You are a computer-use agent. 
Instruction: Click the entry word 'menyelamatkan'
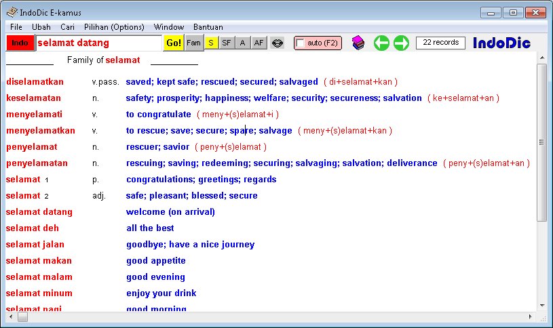click(41, 131)
